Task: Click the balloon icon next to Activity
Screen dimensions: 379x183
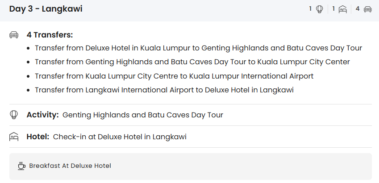Action: point(14,115)
